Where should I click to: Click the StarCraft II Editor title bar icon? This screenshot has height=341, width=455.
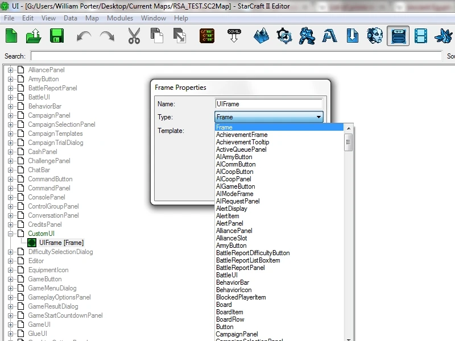(5, 6)
